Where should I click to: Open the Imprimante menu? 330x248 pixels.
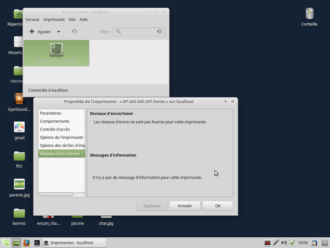point(54,19)
